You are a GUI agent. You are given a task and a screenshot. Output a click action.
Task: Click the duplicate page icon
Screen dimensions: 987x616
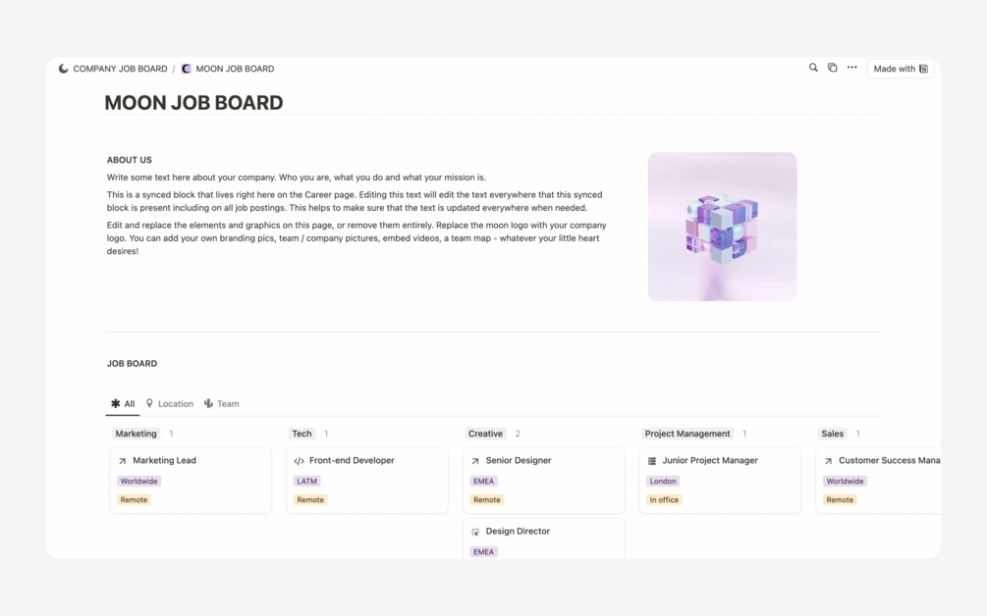(x=832, y=68)
